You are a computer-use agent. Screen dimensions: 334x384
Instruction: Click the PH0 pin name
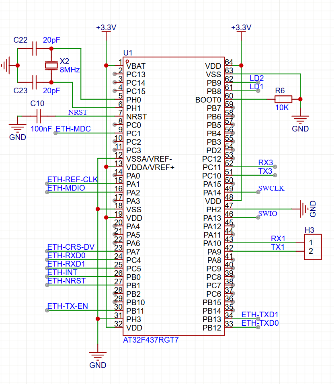tap(134, 100)
